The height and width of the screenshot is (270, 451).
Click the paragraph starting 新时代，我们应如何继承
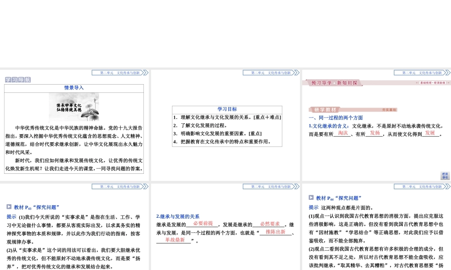74,165
